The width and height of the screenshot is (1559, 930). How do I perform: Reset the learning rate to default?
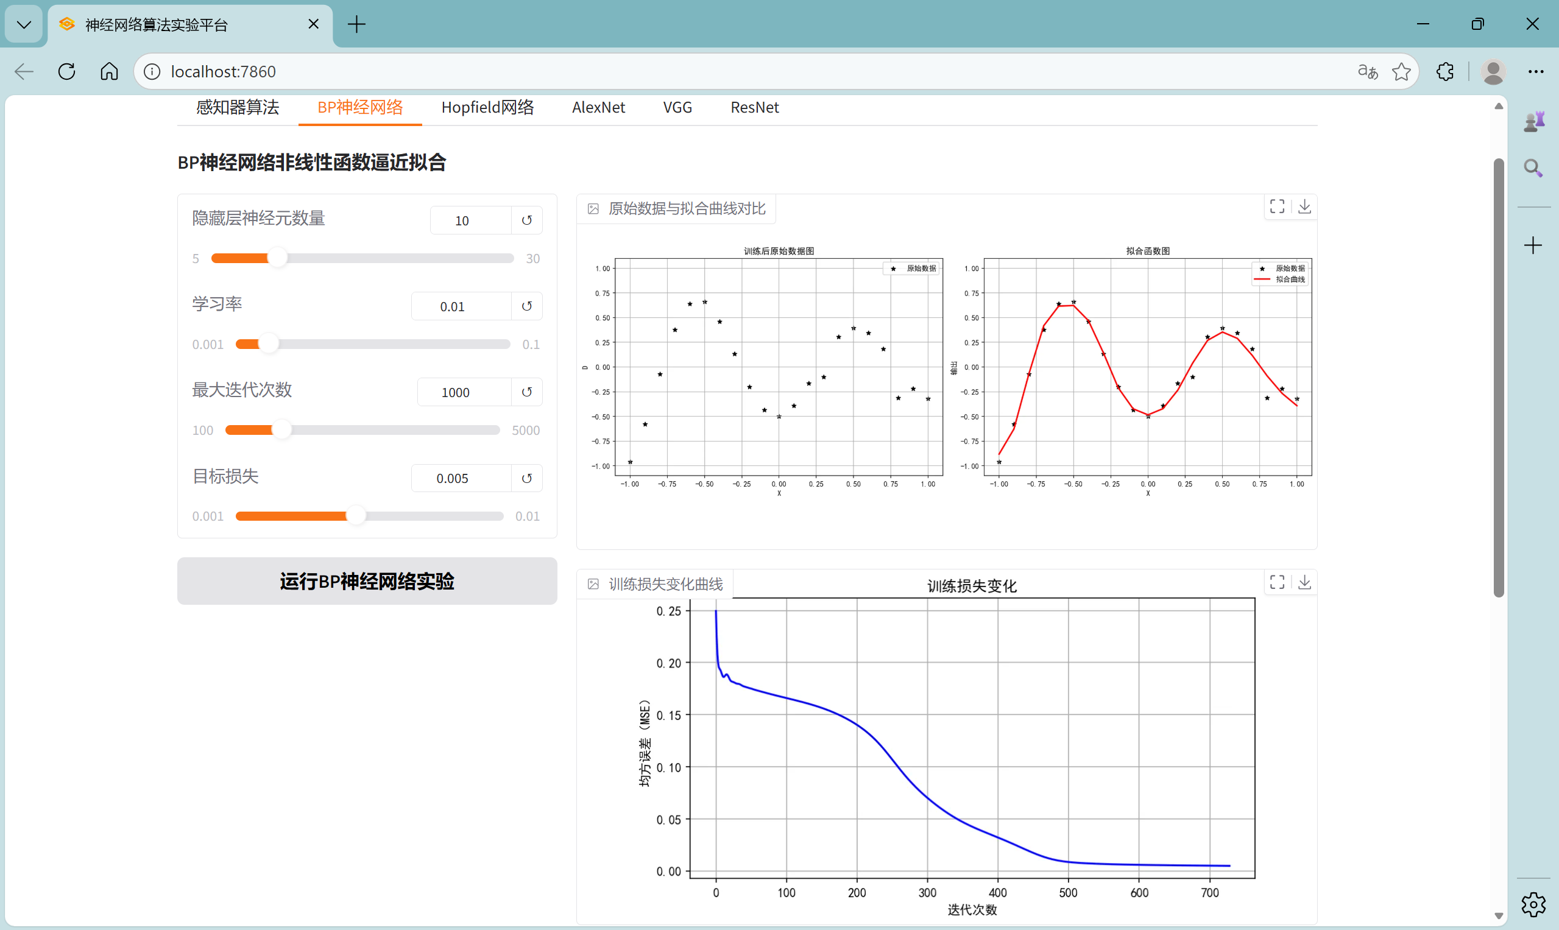[x=526, y=306]
